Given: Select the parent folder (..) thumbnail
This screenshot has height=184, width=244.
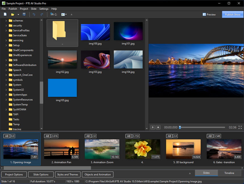Looking at the screenshot, I should [62, 33].
